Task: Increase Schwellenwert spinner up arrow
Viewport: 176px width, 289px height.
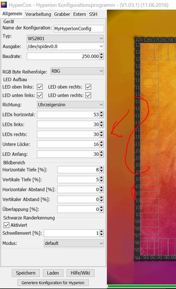Action: 101,232
